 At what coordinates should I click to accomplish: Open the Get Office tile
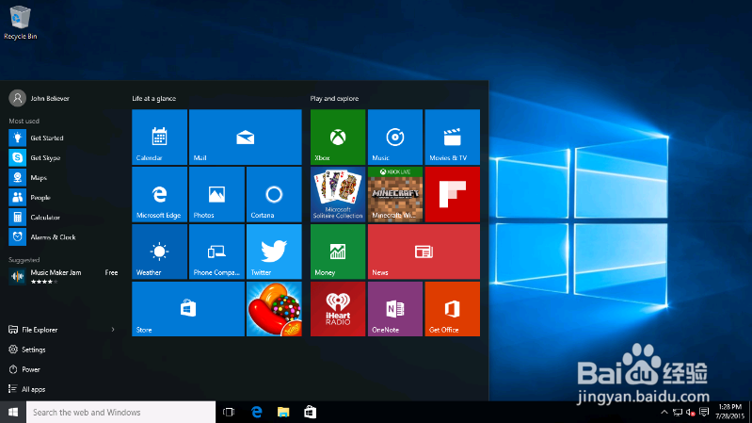(x=453, y=309)
